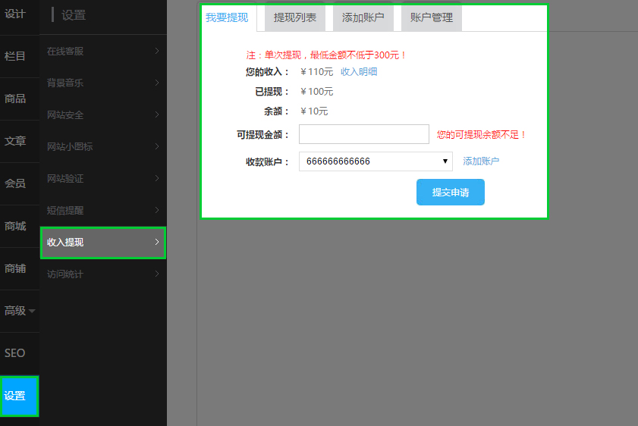Select 网站验证 in settings menu

[102, 179]
